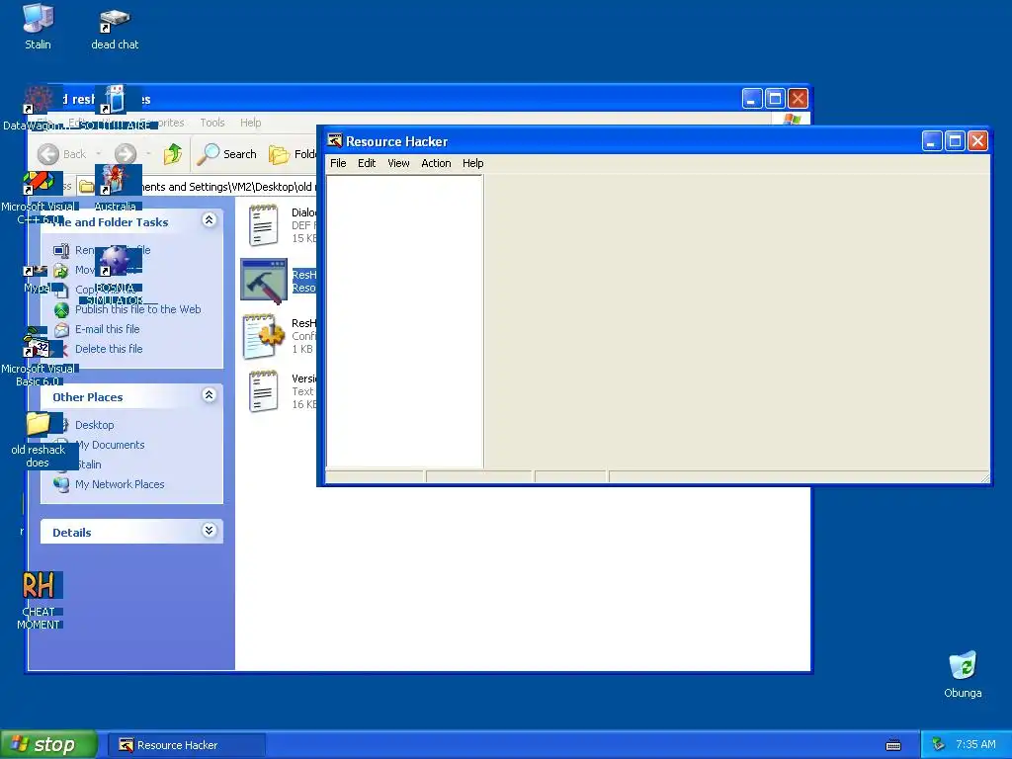Expand the Details panel

tap(210, 531)
